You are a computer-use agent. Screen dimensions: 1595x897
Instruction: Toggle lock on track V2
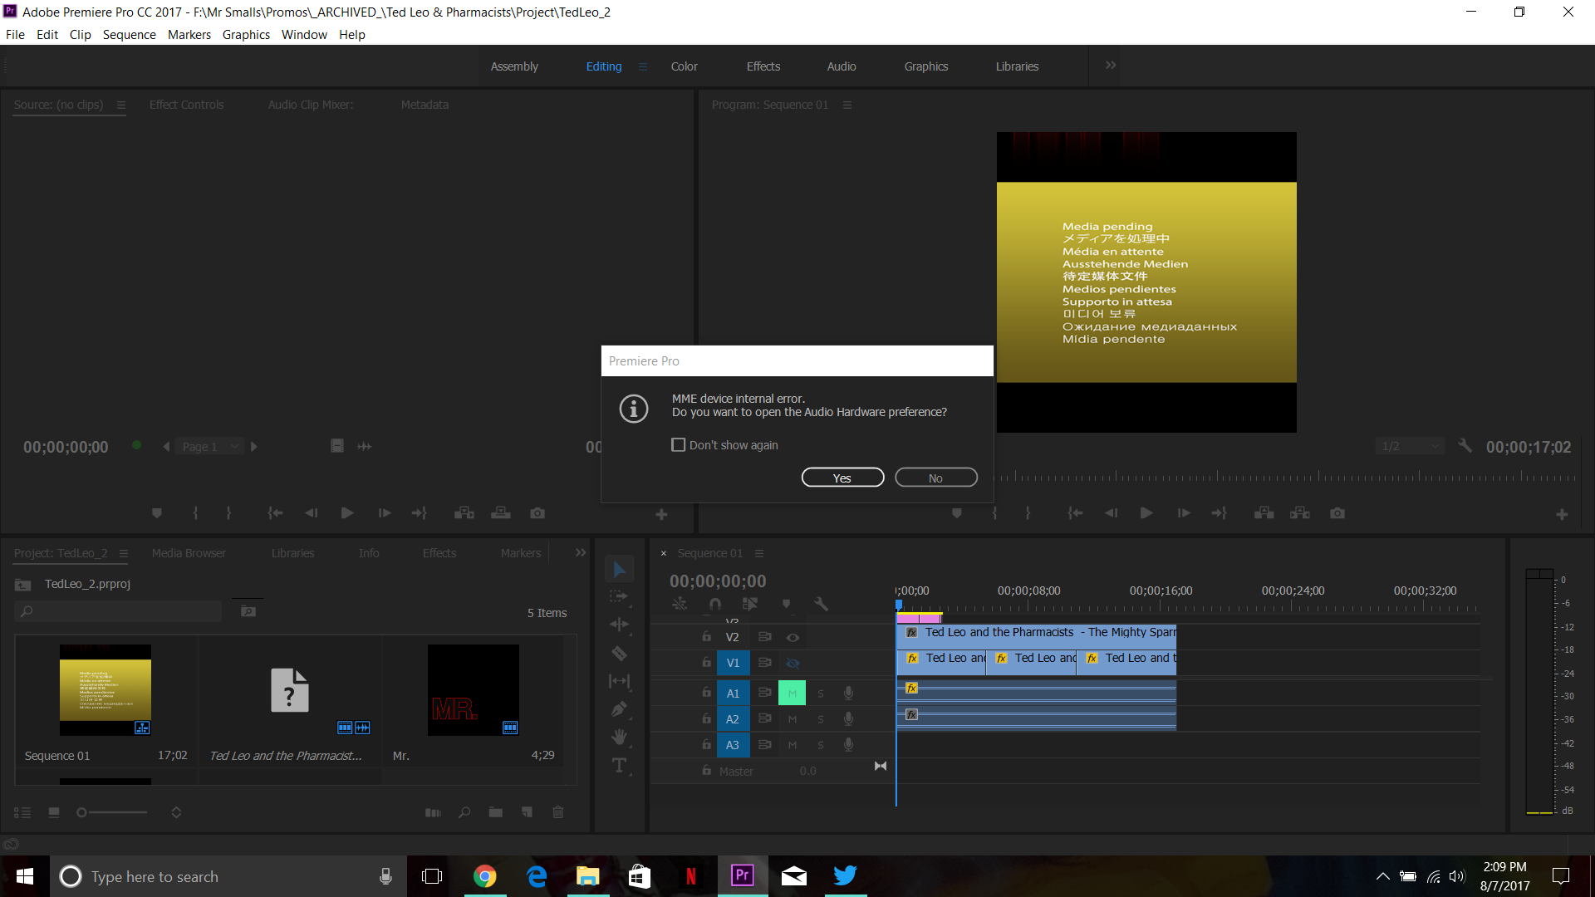point(706,637)
